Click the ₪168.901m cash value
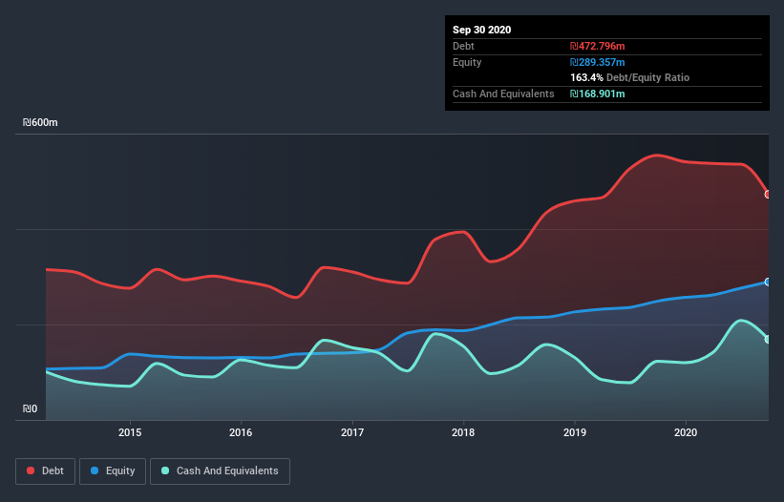Screen dimensions: 784x502 click(x=598, y=94)
